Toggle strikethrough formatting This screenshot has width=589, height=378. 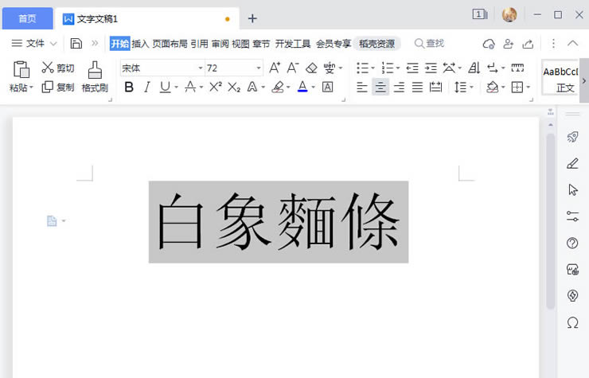click(x=190, y=88)
